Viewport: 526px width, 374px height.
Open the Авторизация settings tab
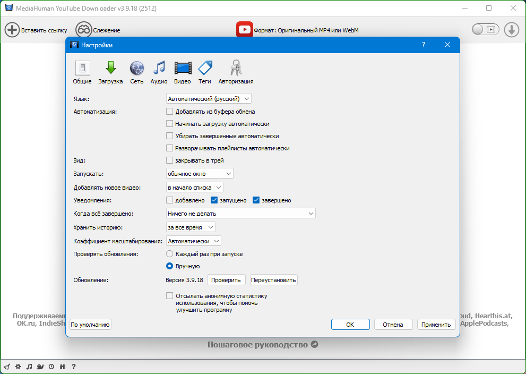(236, 72)
